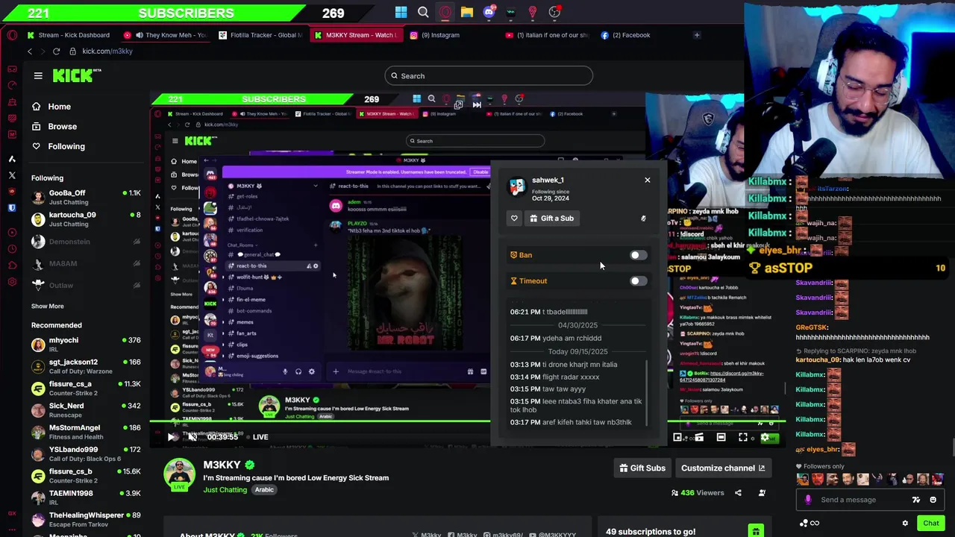
Task: Switch to italian YouTube video tab
Action: coord(547,35)
